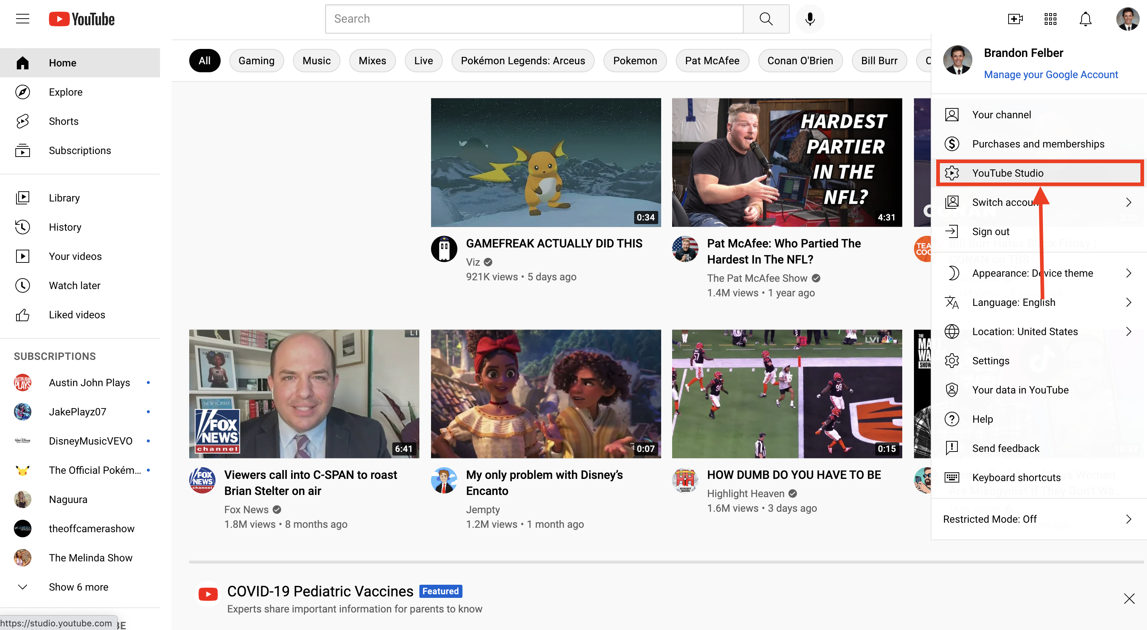Sign out of the account
The width and height of the screenshot is (1147, 630).
[1039, 231]
